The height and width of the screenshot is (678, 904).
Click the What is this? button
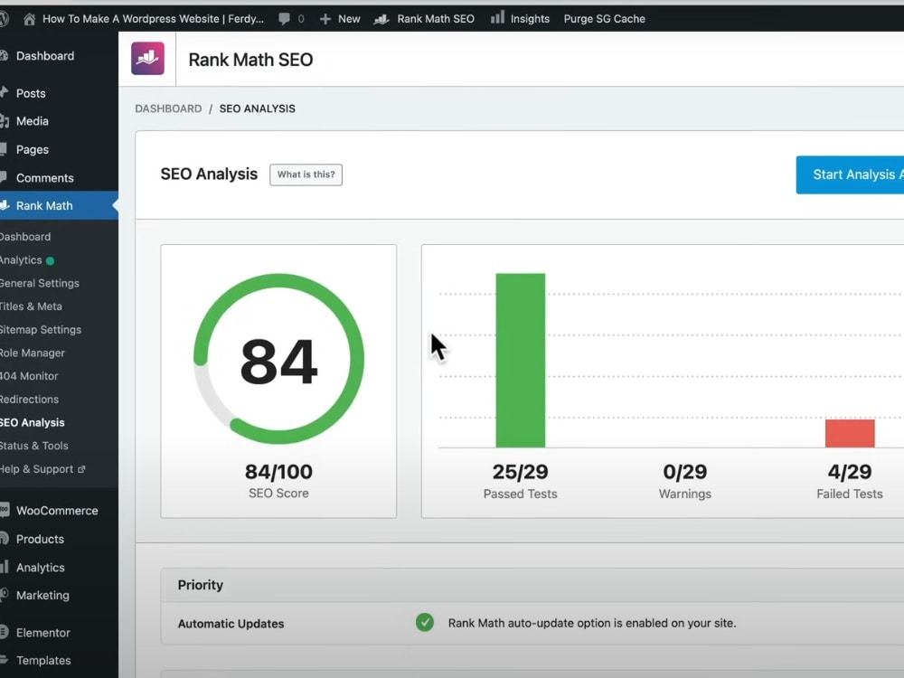coord(306,174)
